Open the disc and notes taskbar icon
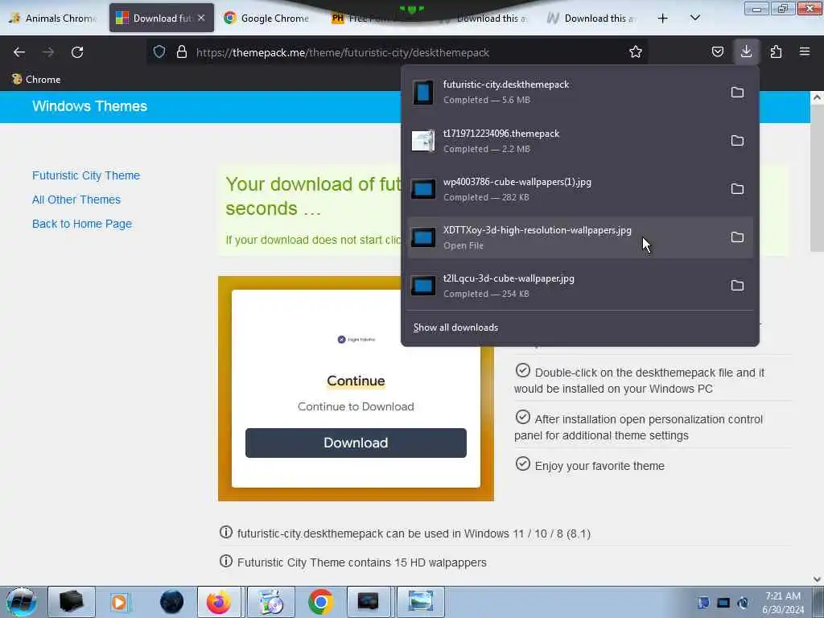The image size is (824, 618). coord(270,602)
